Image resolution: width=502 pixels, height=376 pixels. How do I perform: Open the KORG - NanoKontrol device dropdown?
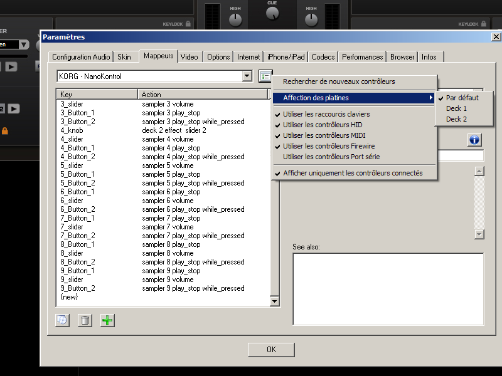point(247,76)
